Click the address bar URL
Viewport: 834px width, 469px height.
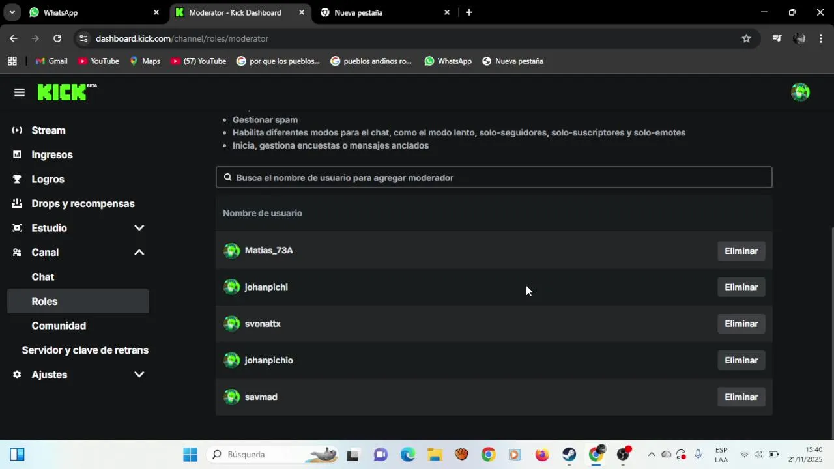[x=182, y=38]
